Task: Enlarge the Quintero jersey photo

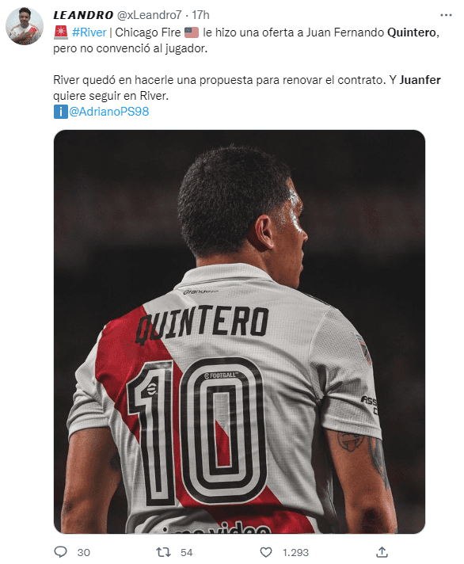Action: click(239, 332)
